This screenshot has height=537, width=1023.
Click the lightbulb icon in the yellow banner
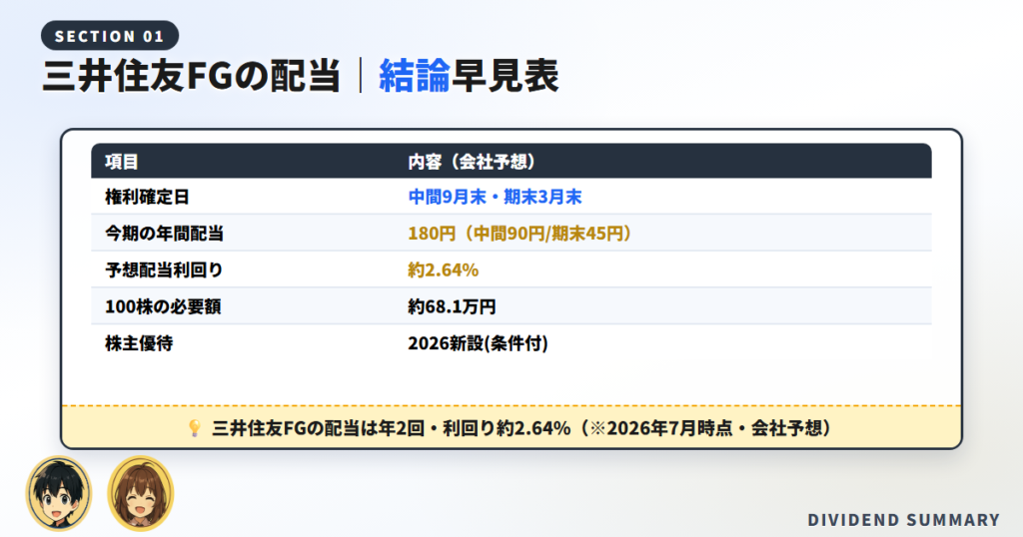click(x=194, y=428)
